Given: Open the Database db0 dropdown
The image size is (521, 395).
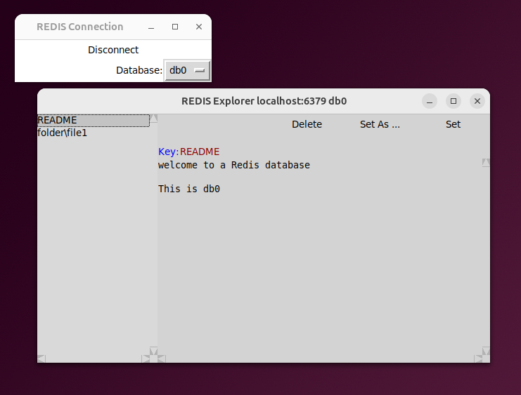Looking at the screenshot, I should point(188,70).
